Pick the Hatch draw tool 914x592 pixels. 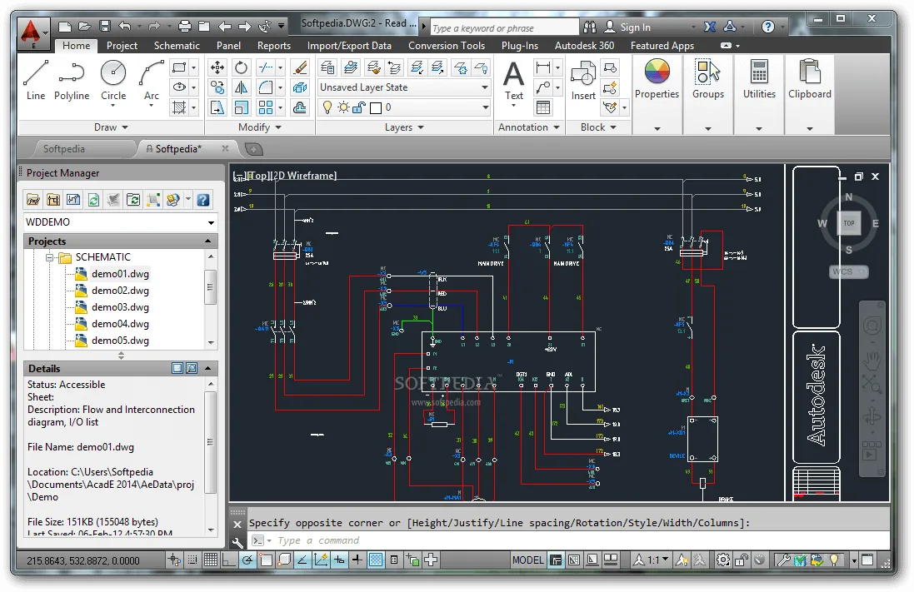tap(179, 107)
